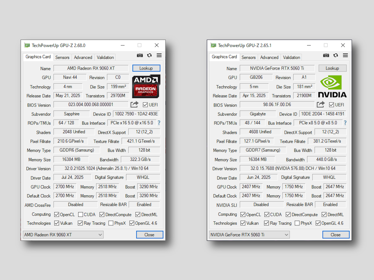
Task: Click the Bus Interface question mark in the AMD window
Action: tap(159, 123)
